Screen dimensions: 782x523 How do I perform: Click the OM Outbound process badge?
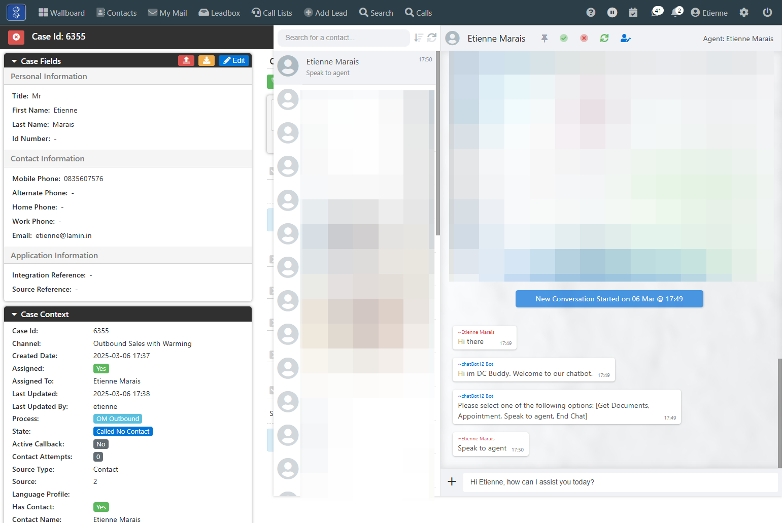[x=118, y=419]
